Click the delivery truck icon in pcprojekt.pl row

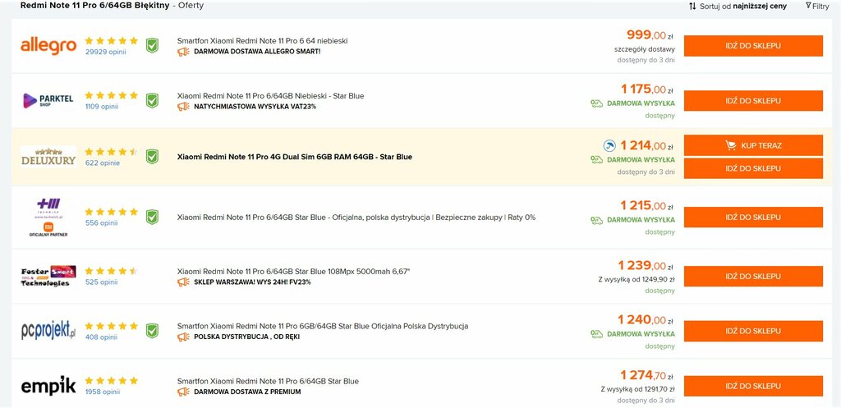[596, 334]
